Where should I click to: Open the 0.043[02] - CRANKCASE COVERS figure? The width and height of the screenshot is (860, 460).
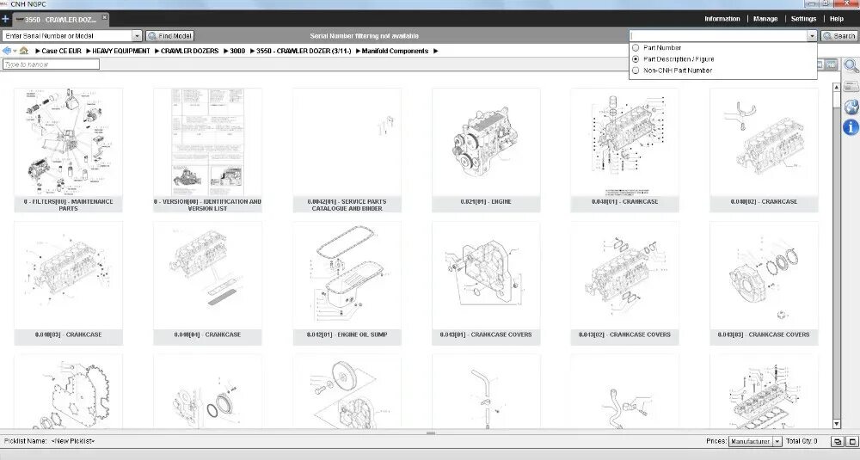(624, 283)
